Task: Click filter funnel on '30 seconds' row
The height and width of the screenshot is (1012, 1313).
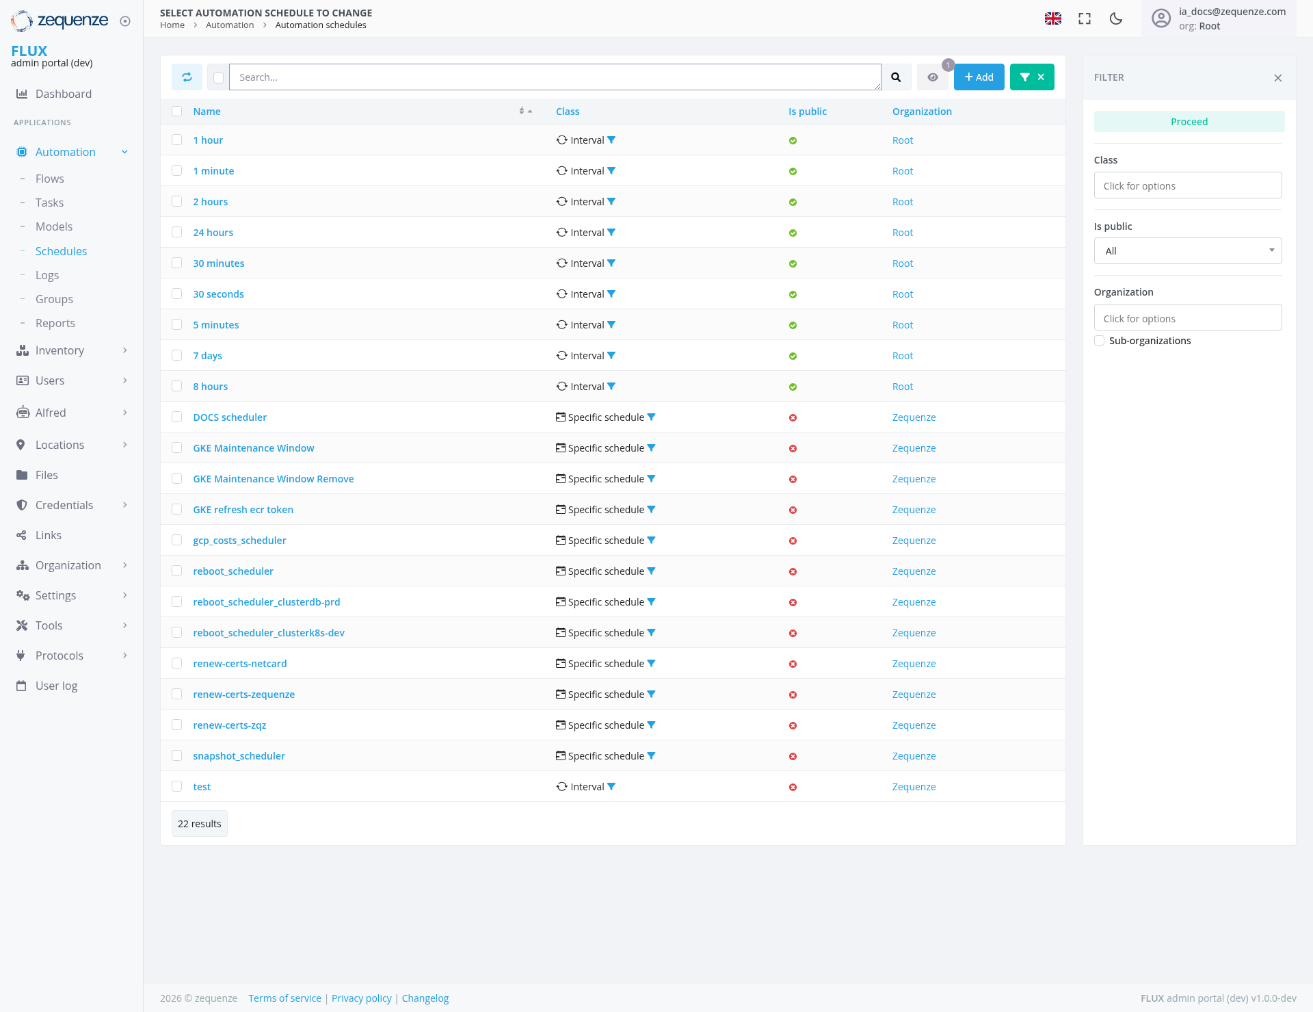Action: coord(611,294)
